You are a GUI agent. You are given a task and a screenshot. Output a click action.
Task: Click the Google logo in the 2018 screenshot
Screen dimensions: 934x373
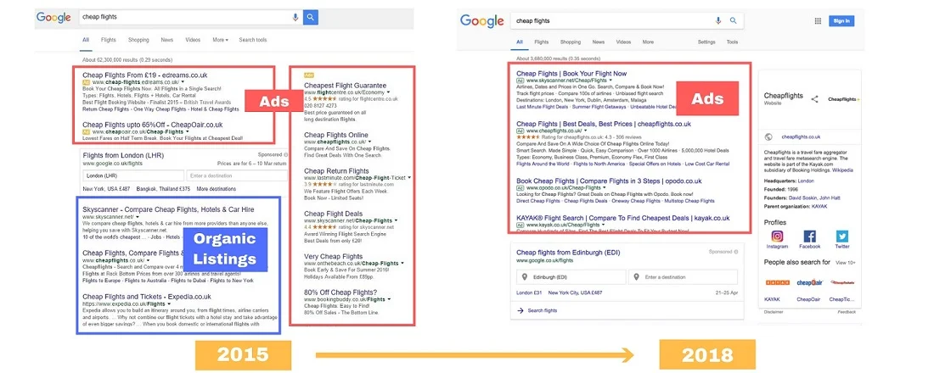(x=482, y=21)
